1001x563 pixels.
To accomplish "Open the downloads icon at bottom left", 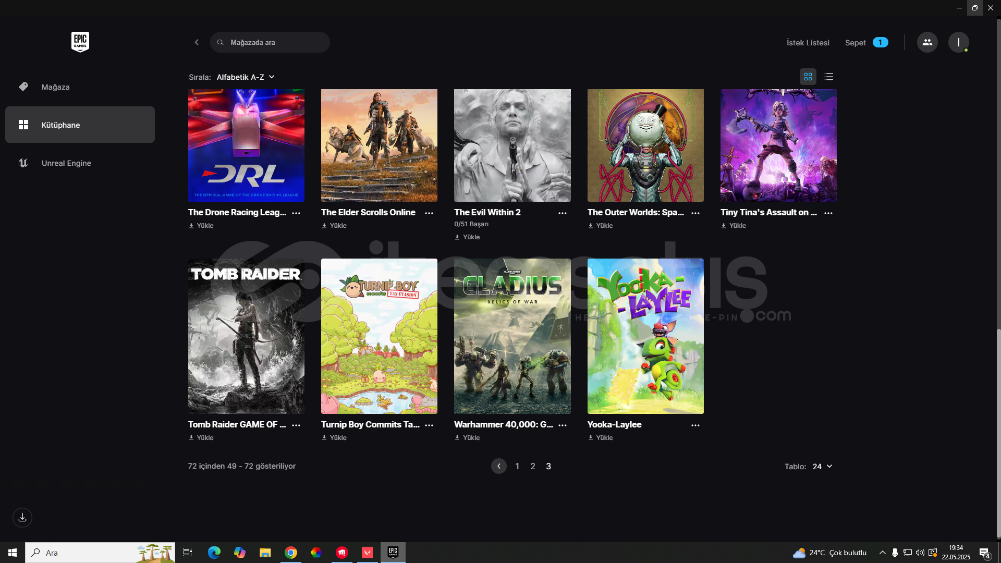I will click(x=22, y=518).
